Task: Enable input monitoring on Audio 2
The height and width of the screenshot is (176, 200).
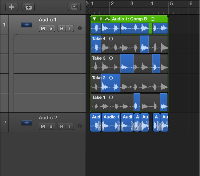Action: tap(70, 126)
